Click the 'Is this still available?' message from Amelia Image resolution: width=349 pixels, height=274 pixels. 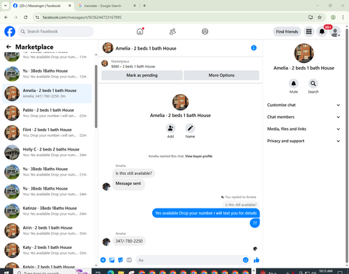(x=133, y=174)
